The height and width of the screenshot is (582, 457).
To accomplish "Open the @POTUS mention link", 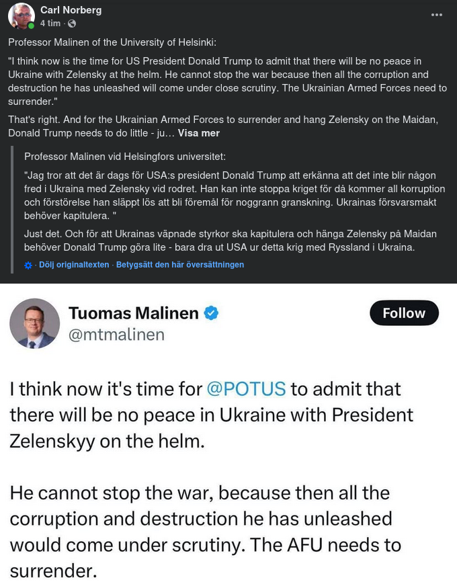I will click(246, 388).
